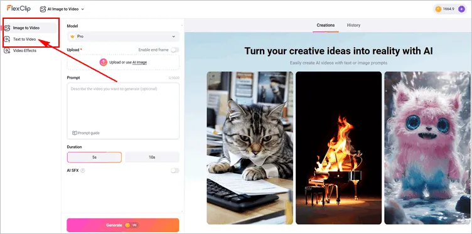The image size is (472, 234).
Task: Click the Generate button
Action: pos(123,225)
